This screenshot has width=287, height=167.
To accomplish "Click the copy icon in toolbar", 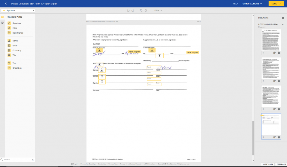I will click(141, 10).
